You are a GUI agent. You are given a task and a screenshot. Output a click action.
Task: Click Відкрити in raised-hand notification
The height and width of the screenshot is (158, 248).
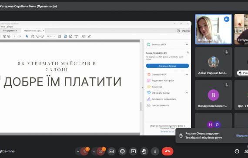point(242,135)
